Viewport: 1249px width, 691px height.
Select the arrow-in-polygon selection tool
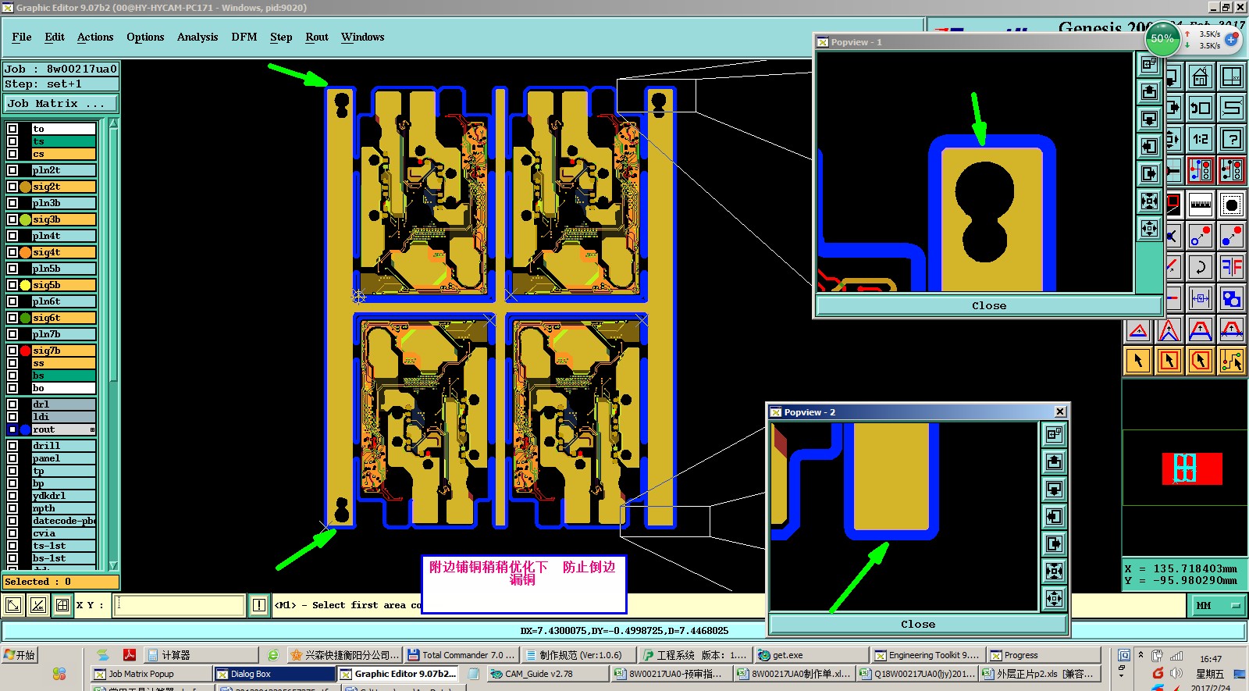click(1200, 361)
